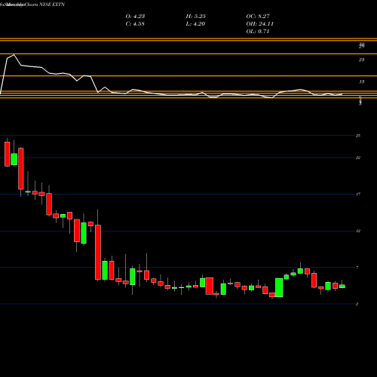Click the 25 label on candlestick price axis

(x=358, y=136)
